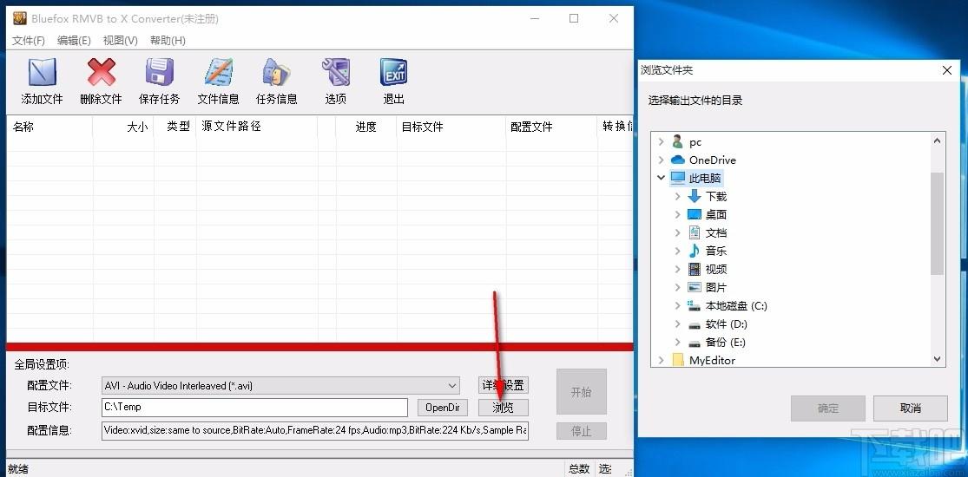Expand the 桌面 folder node
Screen dimensions: 968x477
tap(678, 215)
